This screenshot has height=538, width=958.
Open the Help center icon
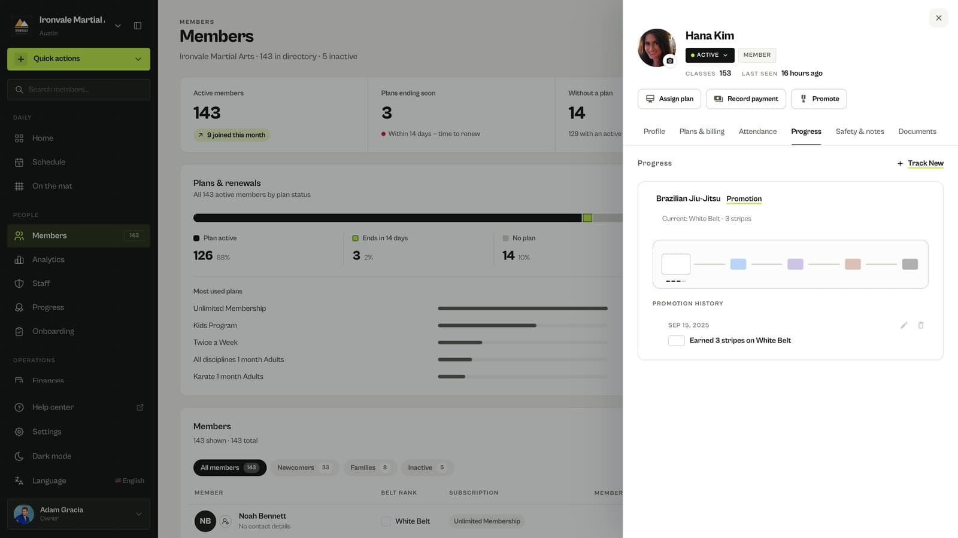(x=19, y=407)
